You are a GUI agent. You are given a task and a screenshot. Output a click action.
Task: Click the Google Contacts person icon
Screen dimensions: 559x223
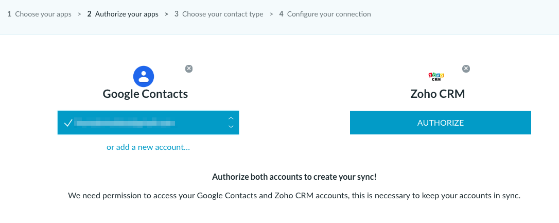tap(144, 76)
